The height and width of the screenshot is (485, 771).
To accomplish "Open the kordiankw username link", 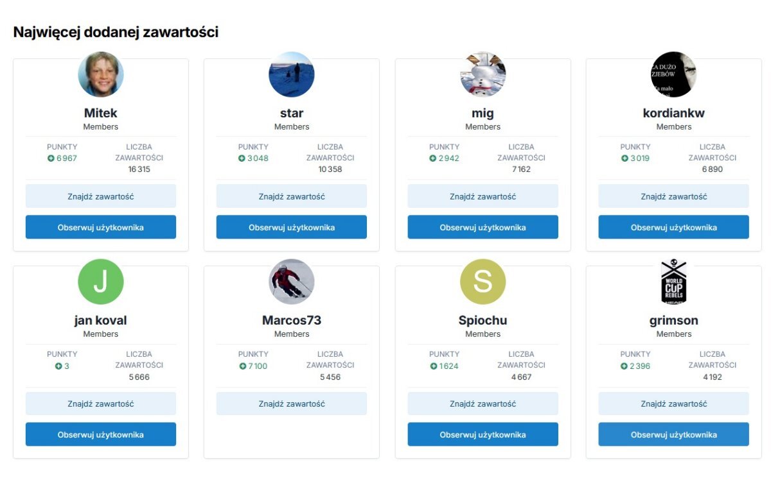I will 674,114.
